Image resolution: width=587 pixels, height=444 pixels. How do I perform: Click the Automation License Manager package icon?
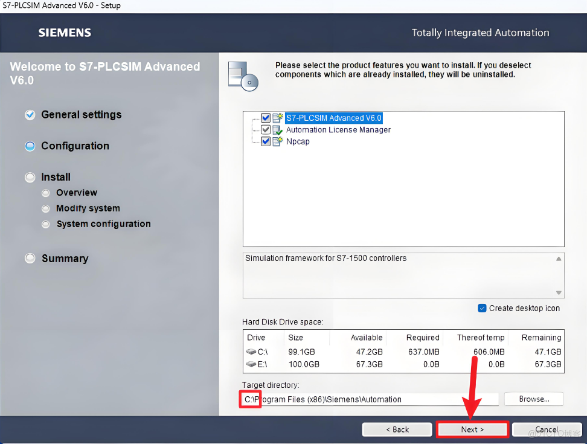[x=277, y=130]
